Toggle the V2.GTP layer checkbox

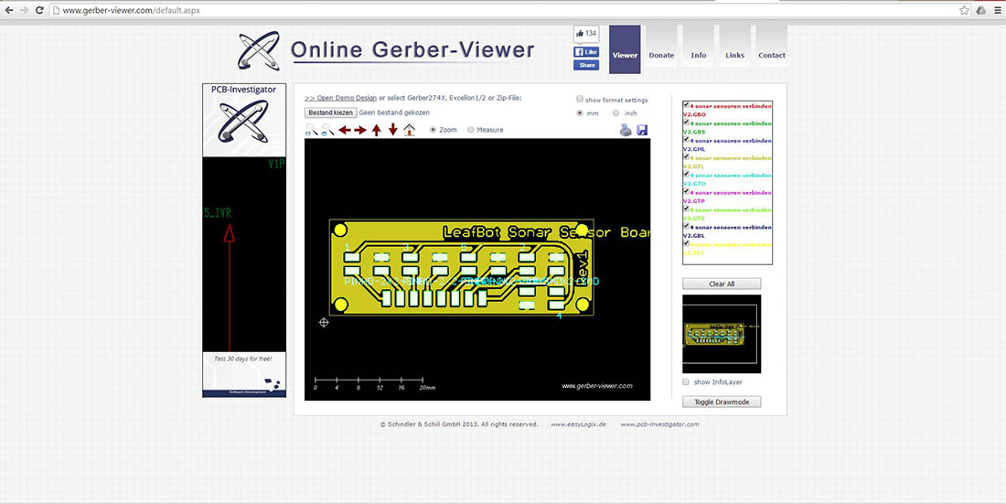click(686, 191)
